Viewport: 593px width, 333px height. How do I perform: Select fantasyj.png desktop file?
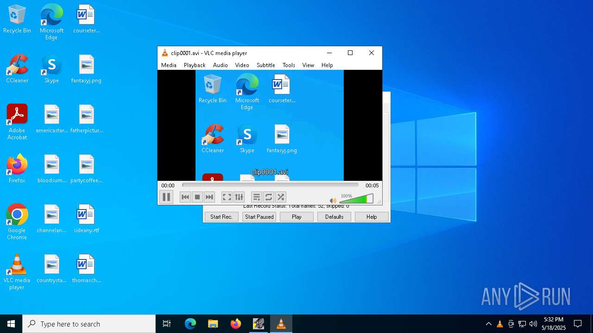click(x=86, y=69)
